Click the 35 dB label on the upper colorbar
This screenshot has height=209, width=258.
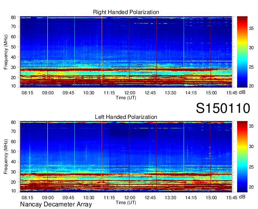[251, 28]
